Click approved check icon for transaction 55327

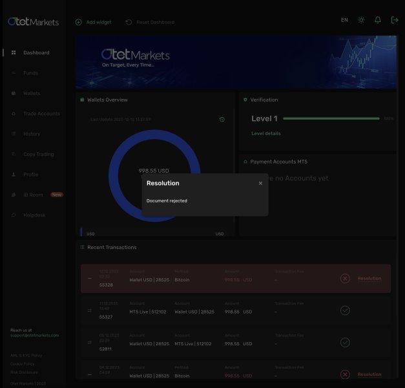coord(345,310)
